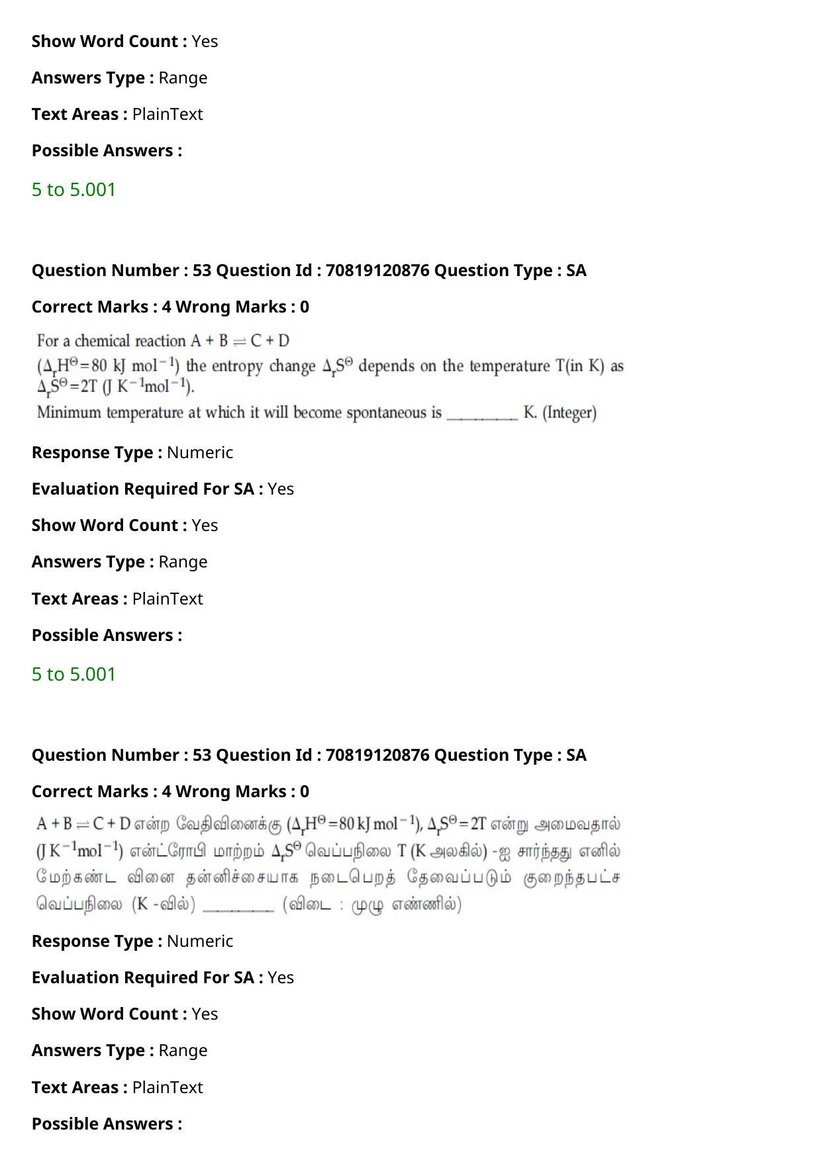Click the middle 'Answers Type : Range' line
This screenshot has width=821, height=1162.
pos(119,561)
